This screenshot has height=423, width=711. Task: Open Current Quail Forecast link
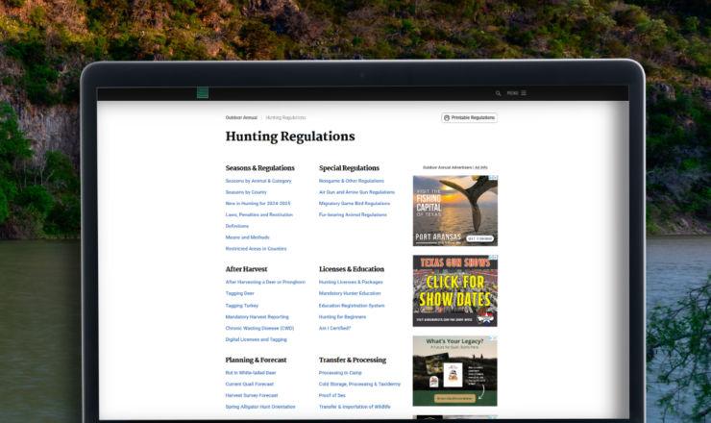pos(250,384)
